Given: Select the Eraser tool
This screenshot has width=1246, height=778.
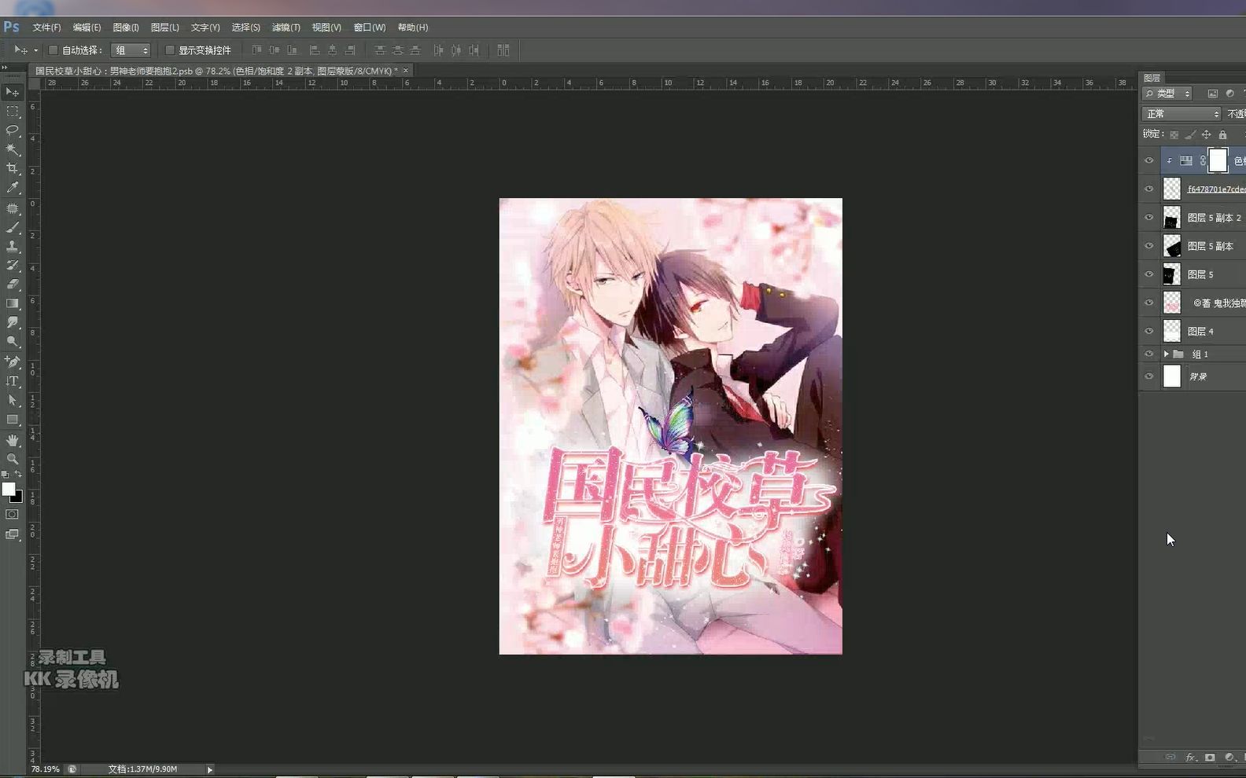Looking at the screenshot, I should click(x=13, y=284).
